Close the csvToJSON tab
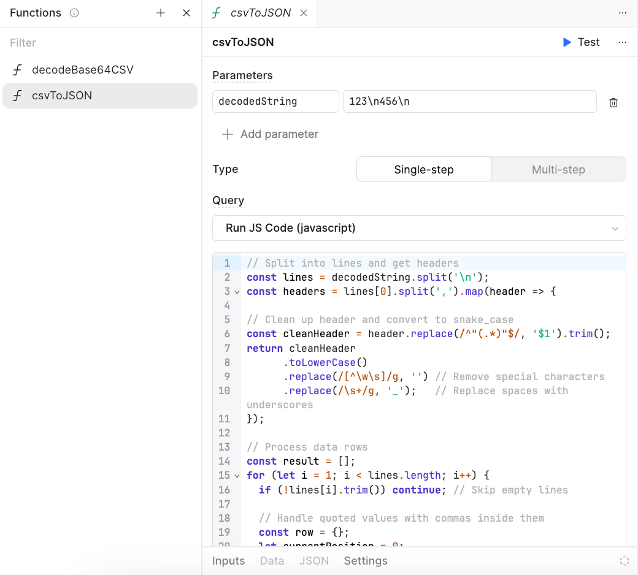Viewport: 638px width, 575px height. [304, 13]
